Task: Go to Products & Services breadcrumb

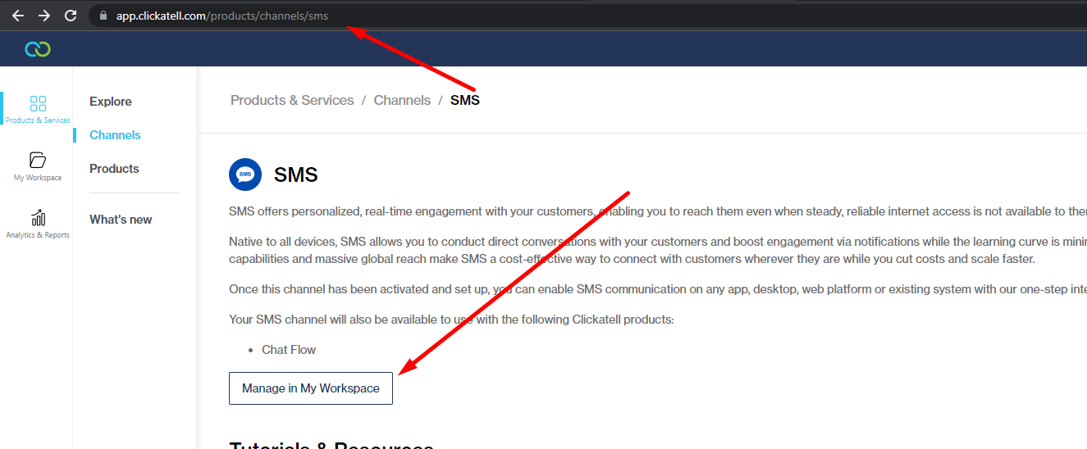Action: (x=292, y=100)
